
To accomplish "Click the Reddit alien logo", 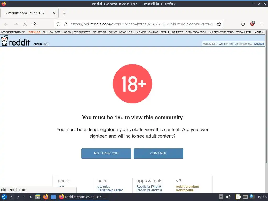I will (4, 41).
